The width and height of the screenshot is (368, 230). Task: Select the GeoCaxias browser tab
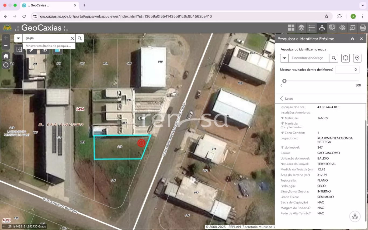click(x=49, y=5)
